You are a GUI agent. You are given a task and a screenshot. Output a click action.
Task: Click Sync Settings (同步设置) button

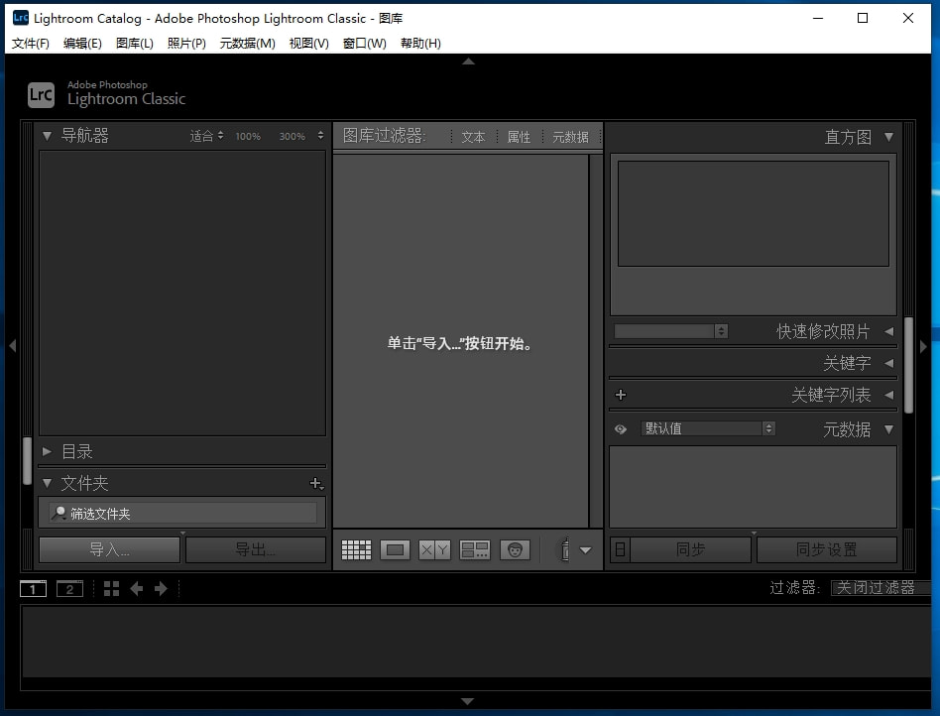click(x=827, y=549)
